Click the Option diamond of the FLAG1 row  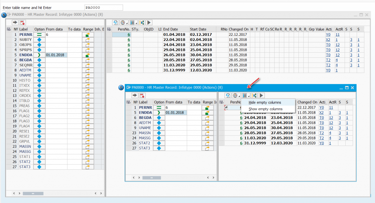[39, 111]
